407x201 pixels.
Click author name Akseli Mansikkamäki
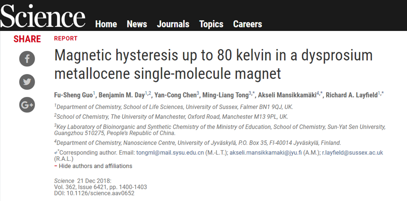[287, 95]
